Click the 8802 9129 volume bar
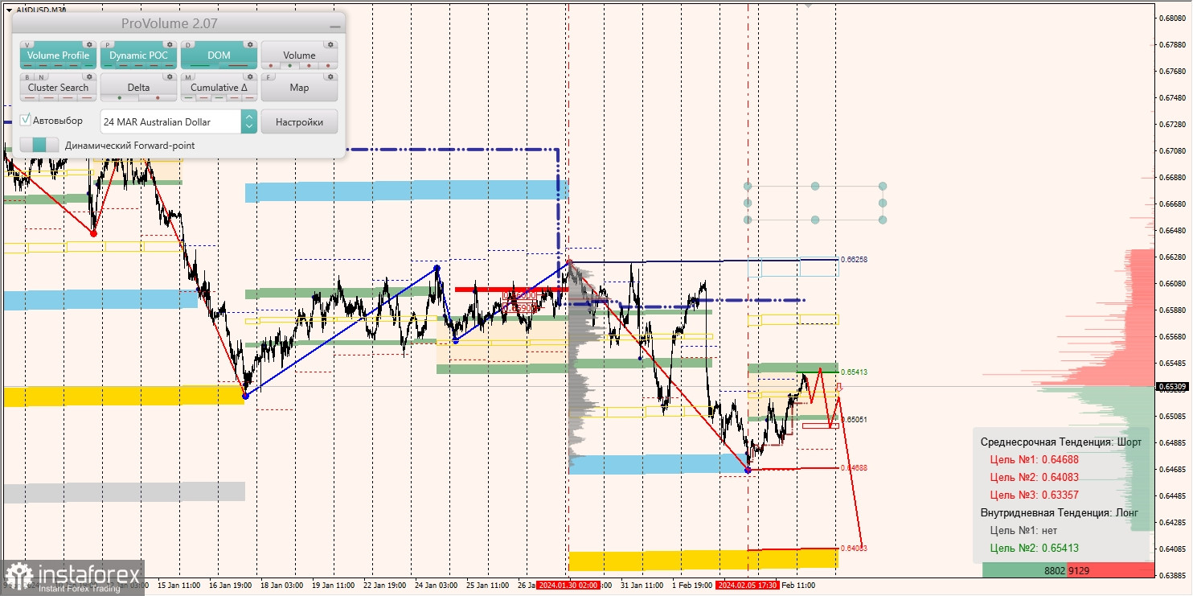The image size is (1193, 596). [x=1068, y=570]
